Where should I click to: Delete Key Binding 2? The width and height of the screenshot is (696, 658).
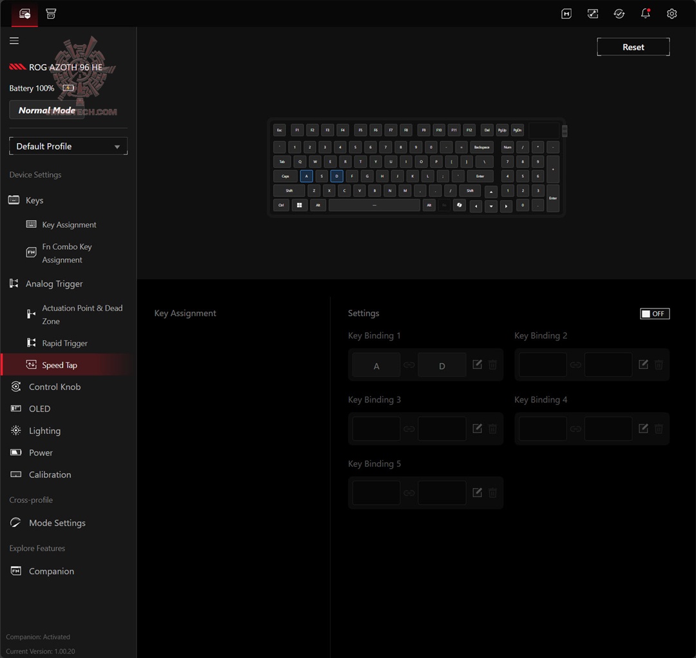point(659,364)
